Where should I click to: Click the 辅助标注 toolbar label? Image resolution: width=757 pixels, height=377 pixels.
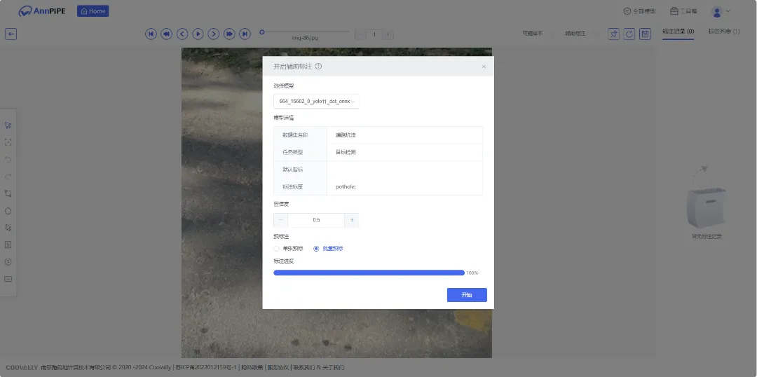click(575, 34)
